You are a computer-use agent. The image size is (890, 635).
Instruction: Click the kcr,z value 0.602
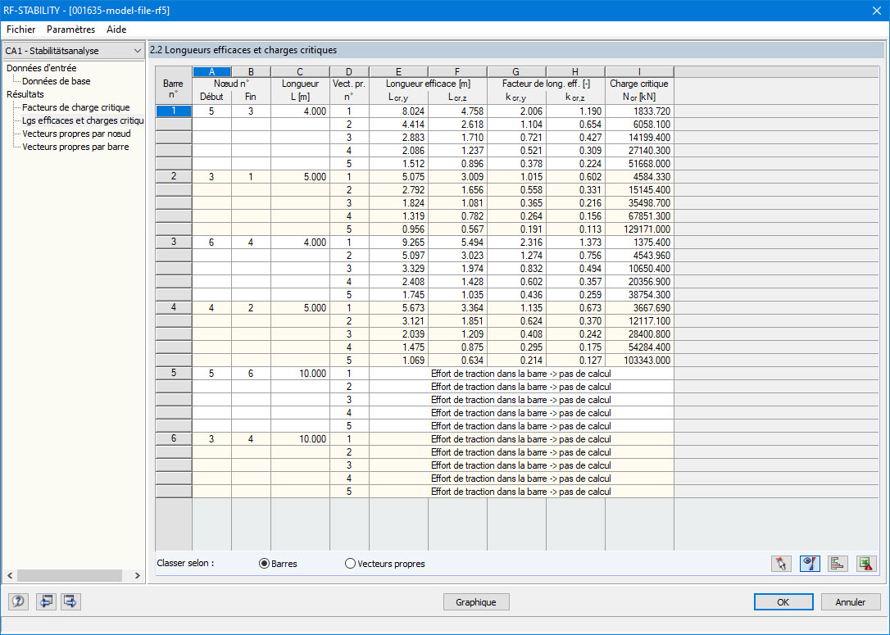point(575,177)
